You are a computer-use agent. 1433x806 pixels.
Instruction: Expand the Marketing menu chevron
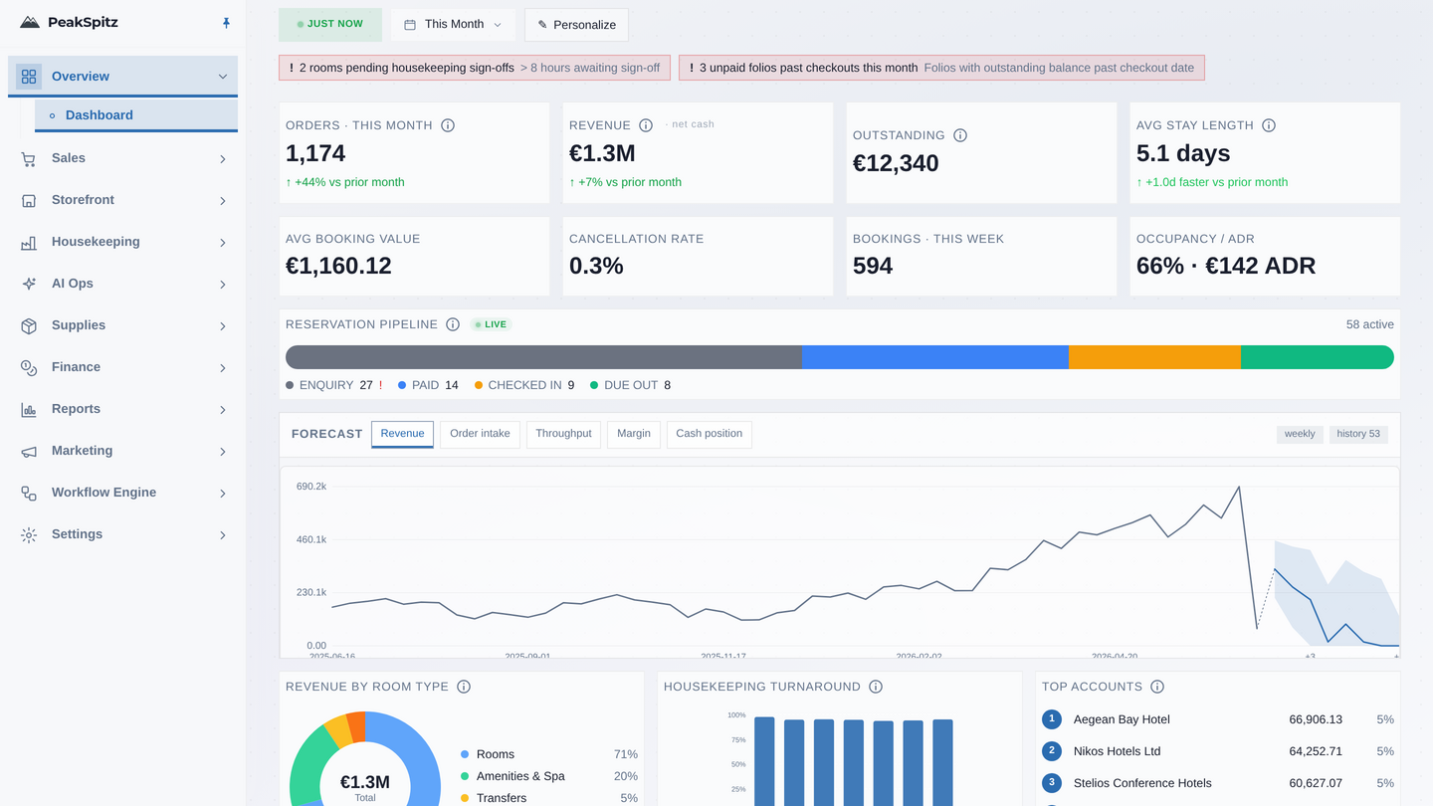coord(223,452)
